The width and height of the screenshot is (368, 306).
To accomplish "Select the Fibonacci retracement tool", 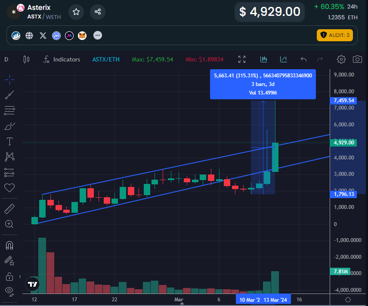I will [x=9, y=110].
